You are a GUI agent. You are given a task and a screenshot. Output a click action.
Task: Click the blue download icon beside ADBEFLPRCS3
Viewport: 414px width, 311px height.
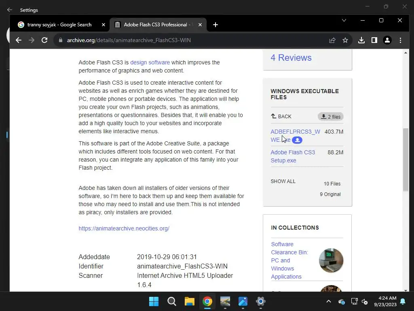[x=297, y=140]
